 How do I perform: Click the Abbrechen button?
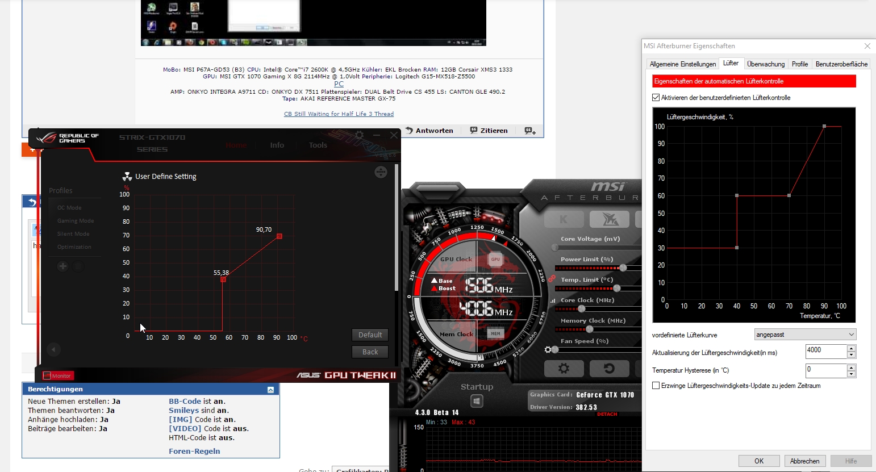click(805, 461)
